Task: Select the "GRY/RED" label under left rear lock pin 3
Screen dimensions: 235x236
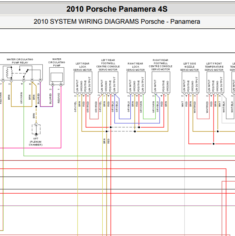Action: point(88,107)
